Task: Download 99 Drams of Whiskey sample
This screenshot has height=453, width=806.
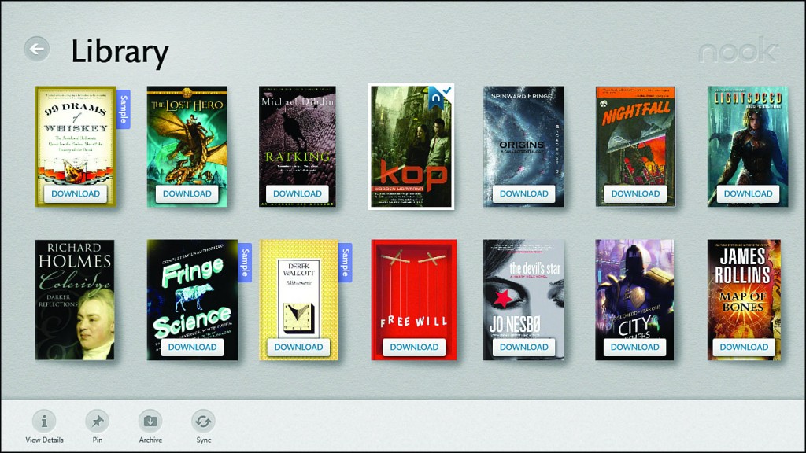Action: tap(76, 193)
